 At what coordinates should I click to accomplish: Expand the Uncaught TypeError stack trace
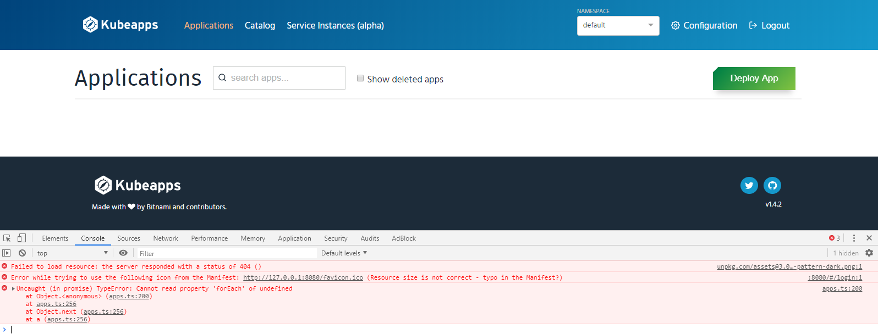pyautogui.click(x=13, y=288)
